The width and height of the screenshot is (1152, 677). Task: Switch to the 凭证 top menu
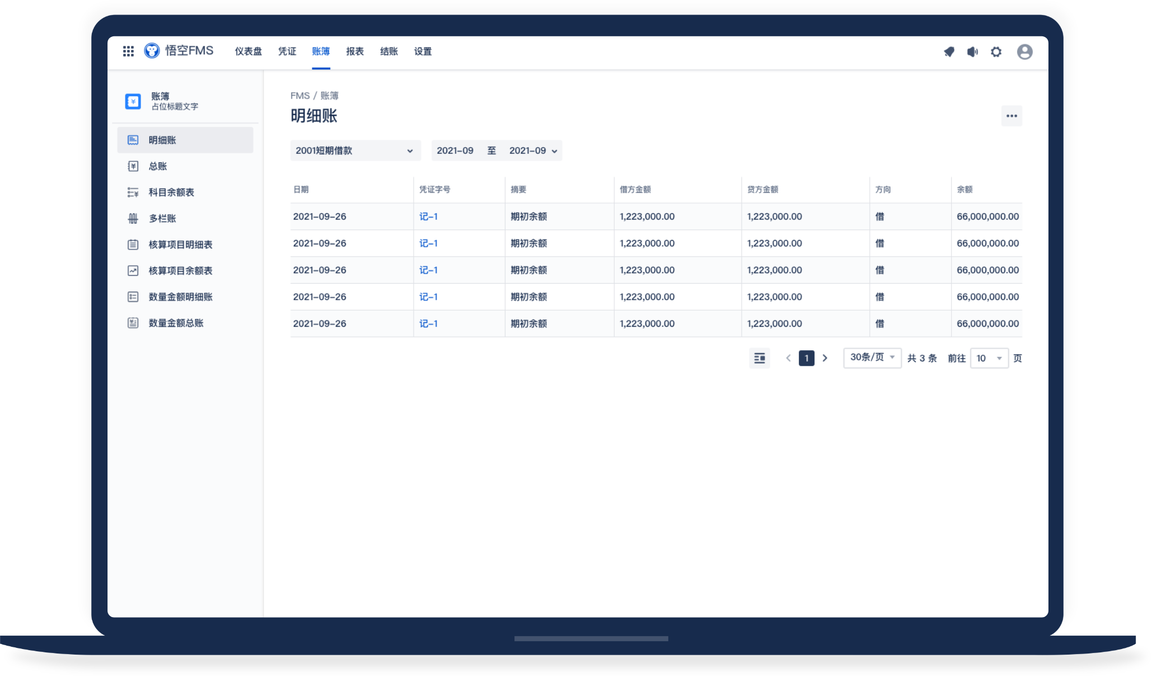pyautogui.click(x=287, y=51)
